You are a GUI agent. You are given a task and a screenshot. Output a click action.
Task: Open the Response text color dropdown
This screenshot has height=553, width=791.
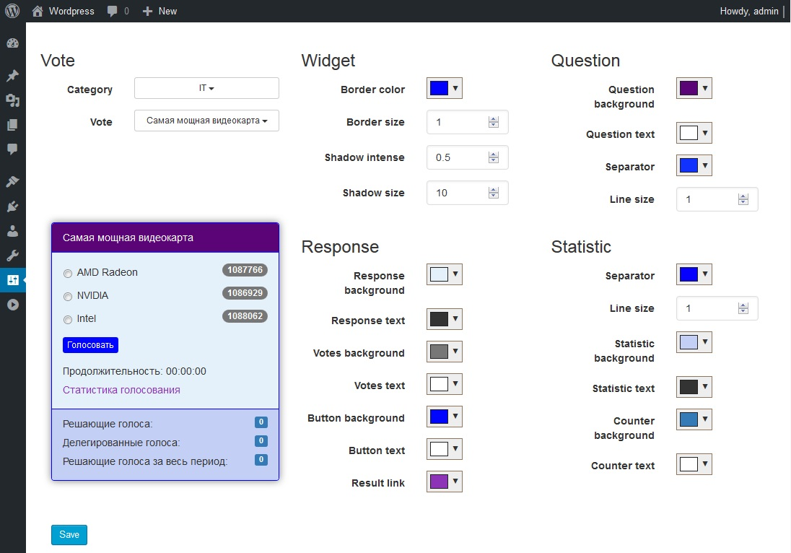[445, 319]
